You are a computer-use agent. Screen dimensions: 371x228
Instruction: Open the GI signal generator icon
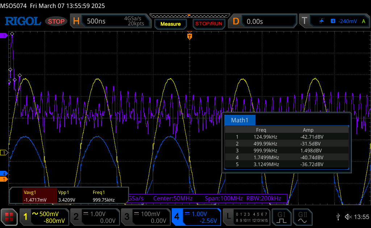(282, 216)
